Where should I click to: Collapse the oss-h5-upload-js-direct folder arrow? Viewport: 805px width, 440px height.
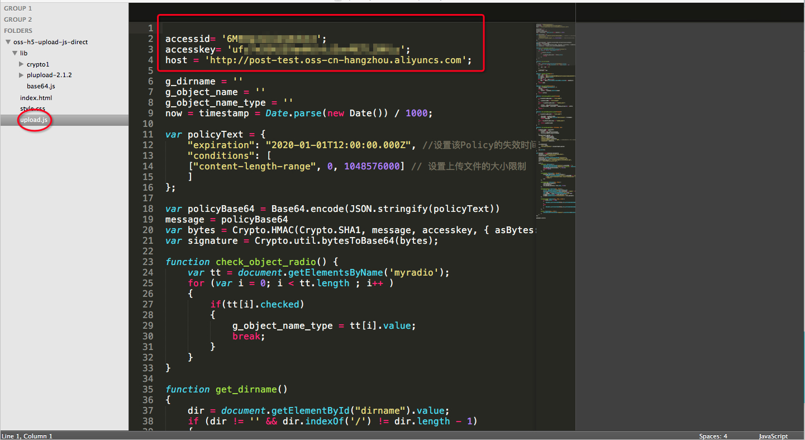8,42
